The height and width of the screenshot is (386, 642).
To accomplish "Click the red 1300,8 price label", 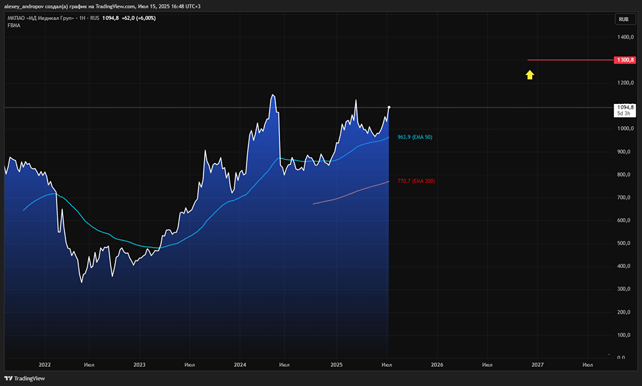I will 625,60.
